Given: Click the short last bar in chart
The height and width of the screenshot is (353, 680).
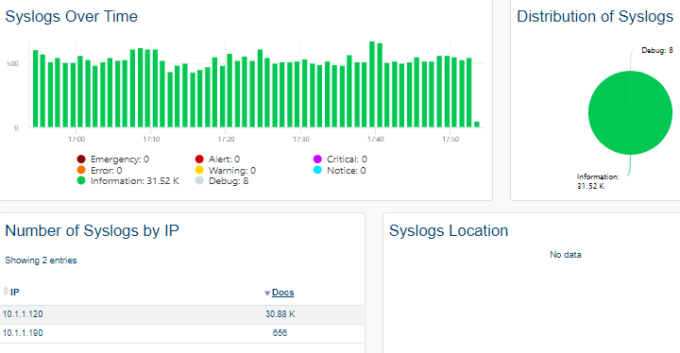Looking at the screenshot, I should click(x=477, y=125).
